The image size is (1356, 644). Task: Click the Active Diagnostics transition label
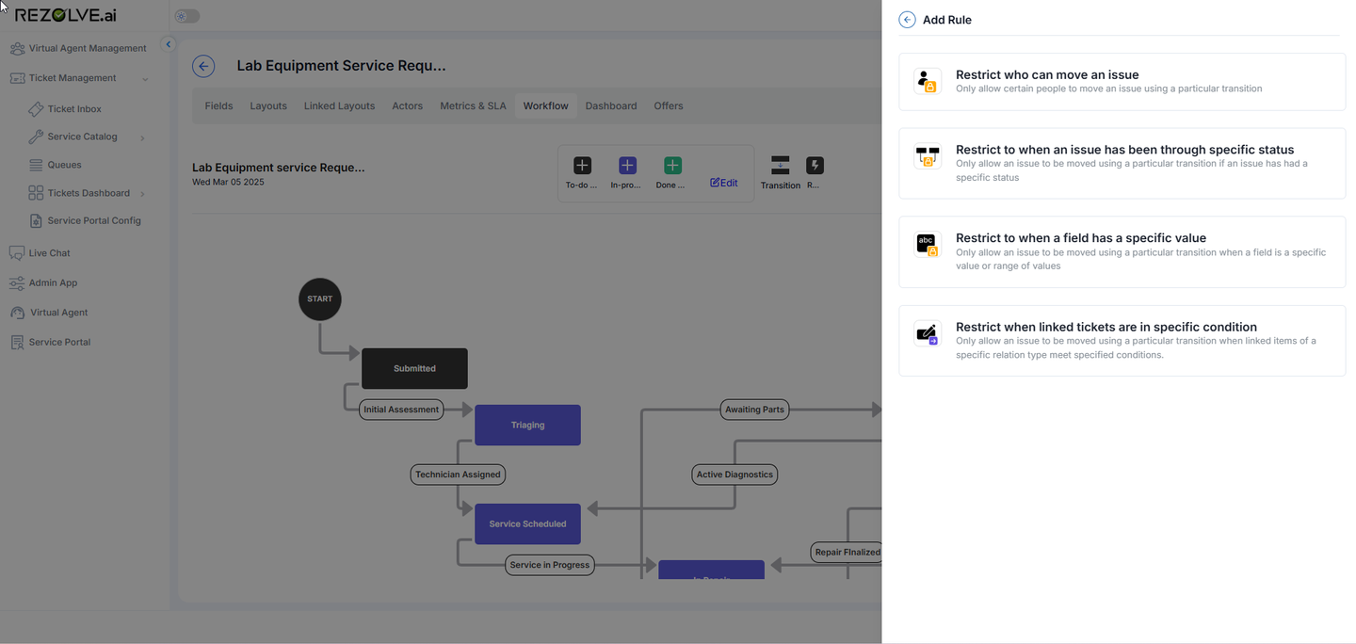734,475
